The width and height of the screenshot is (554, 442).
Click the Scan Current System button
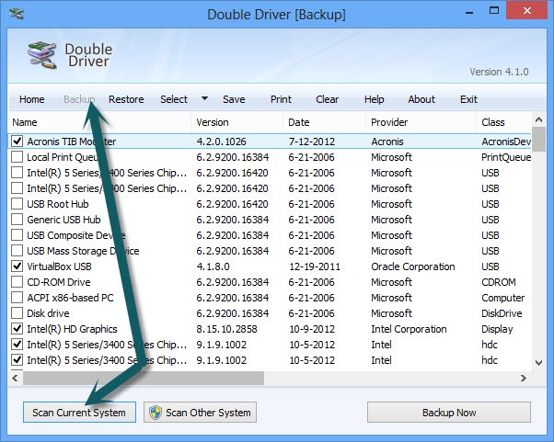pyautogui.click(x=79, y=413)
